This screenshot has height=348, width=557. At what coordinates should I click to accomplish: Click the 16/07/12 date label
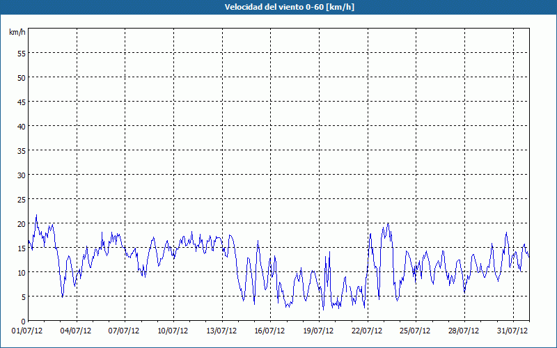(269, 331)
